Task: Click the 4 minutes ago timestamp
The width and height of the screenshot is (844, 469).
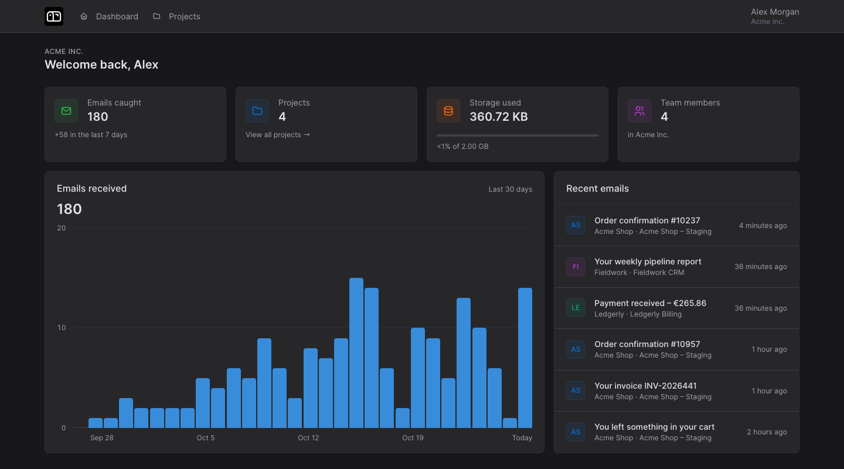Action: pyautogui.click(x=763, y=226)
